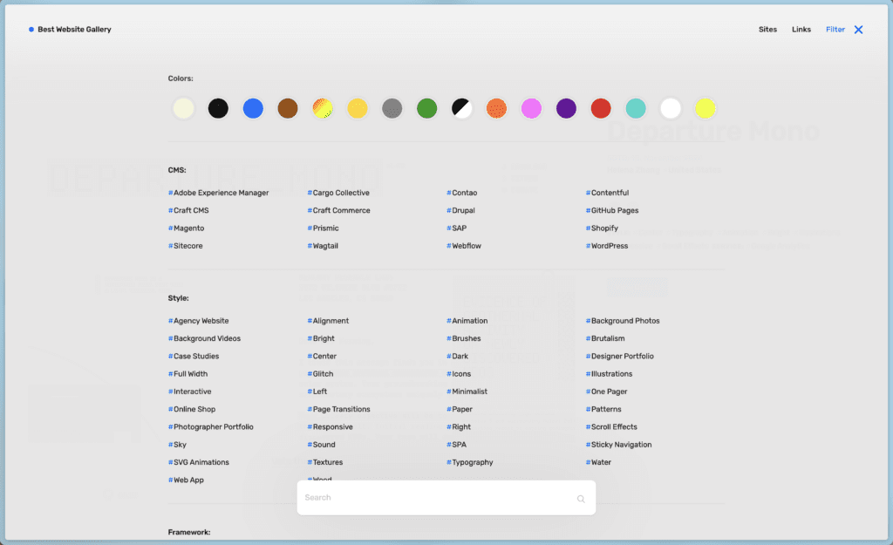This screenshot has height=545, width=893.
Task: Select the green color filter
Action: pyautogui.click(x=426, y=109)
